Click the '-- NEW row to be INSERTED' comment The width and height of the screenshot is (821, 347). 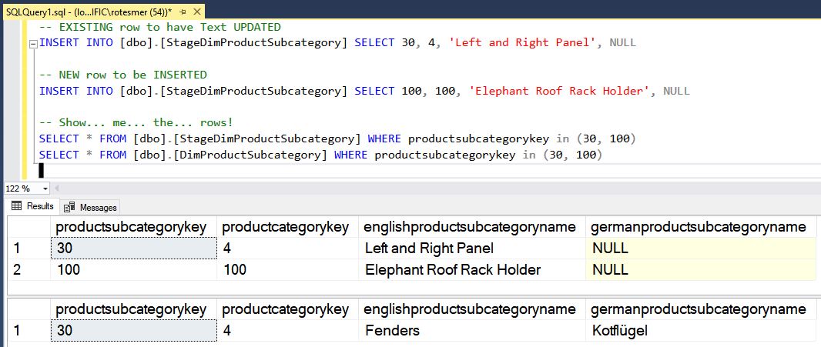(123, 75)
